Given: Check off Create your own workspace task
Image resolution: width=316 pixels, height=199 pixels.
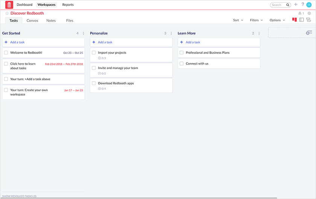Looking at the screenshot, I should 6,90.
